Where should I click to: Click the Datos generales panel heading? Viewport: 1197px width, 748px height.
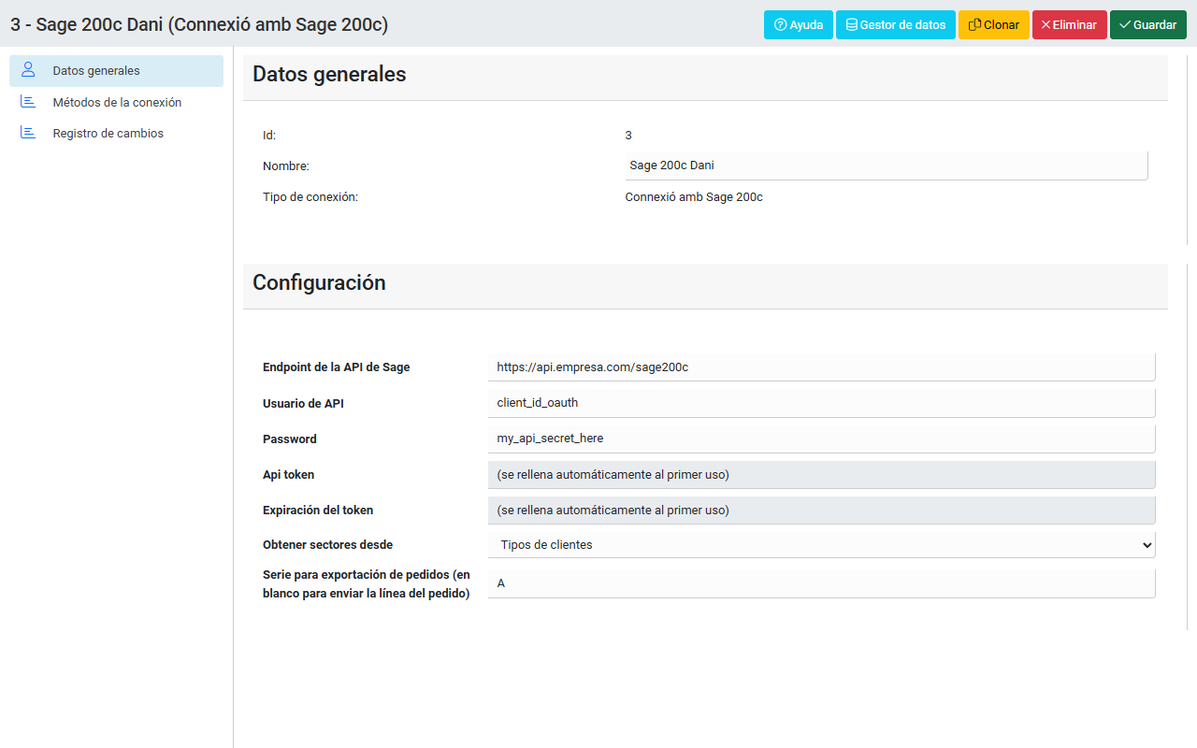click(x=329, y=74)
